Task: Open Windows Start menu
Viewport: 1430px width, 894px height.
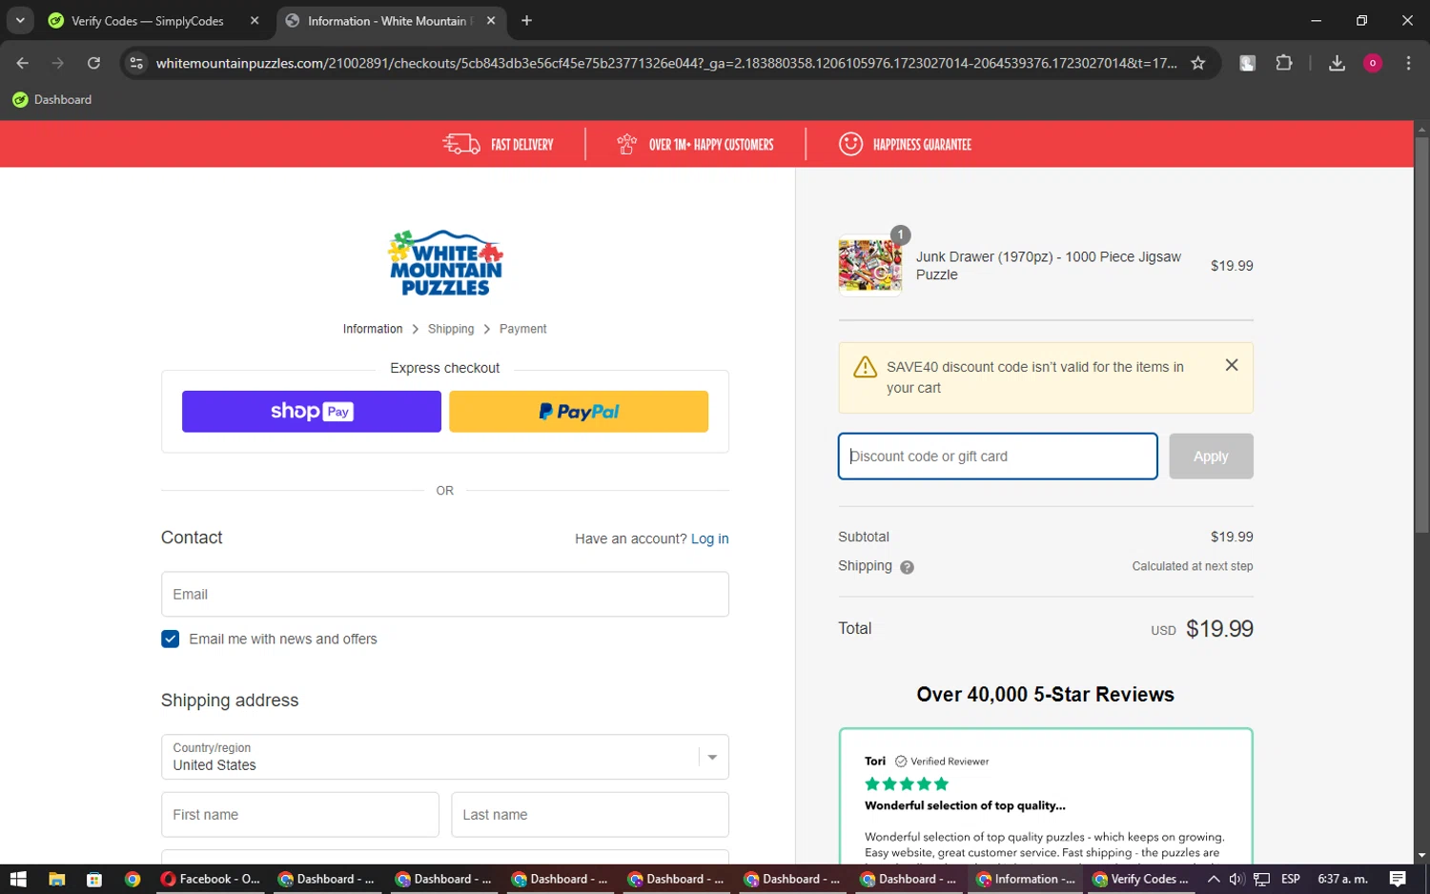Action: click(18, 879)
